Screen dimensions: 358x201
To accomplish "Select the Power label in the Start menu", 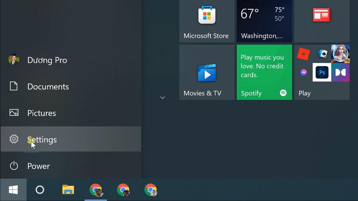I will (x=38, y=166).
